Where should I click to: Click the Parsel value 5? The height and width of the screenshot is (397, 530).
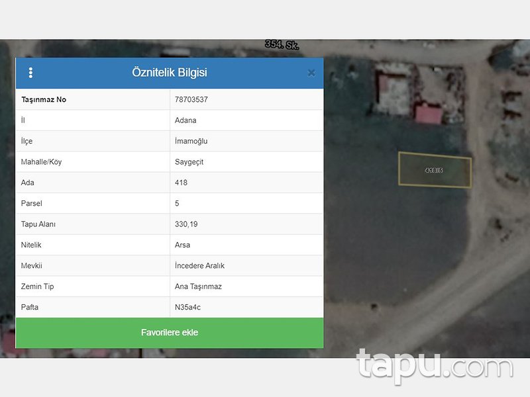[x=177, y=203]
